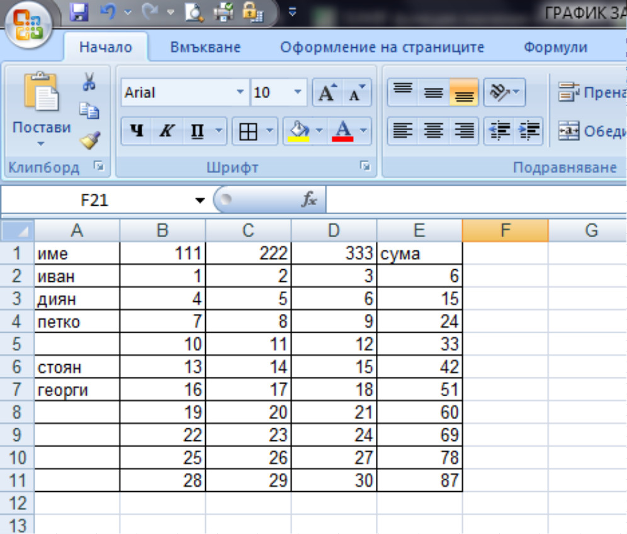Image resolution: width=627 pixels, height=534 pixels.
Task: Switch to the Начало tab
Action: (x=106, y=48)
